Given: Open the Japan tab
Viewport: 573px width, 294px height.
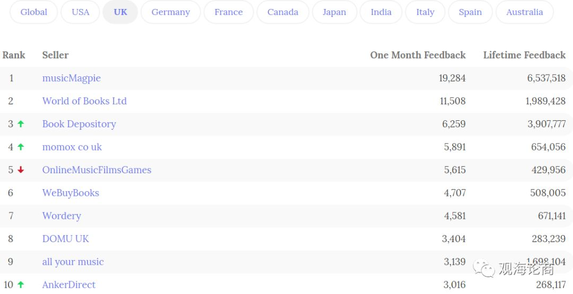Looking at the screenshot, I should (x=334, y=12).
